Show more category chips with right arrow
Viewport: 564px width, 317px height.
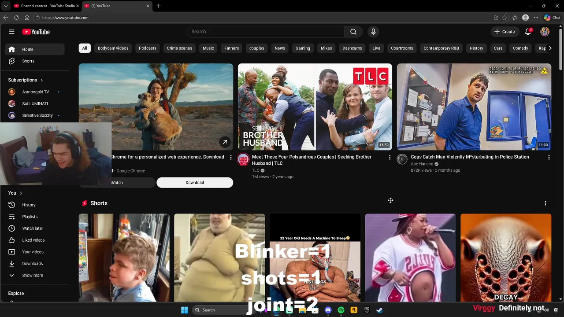(550, 48)
